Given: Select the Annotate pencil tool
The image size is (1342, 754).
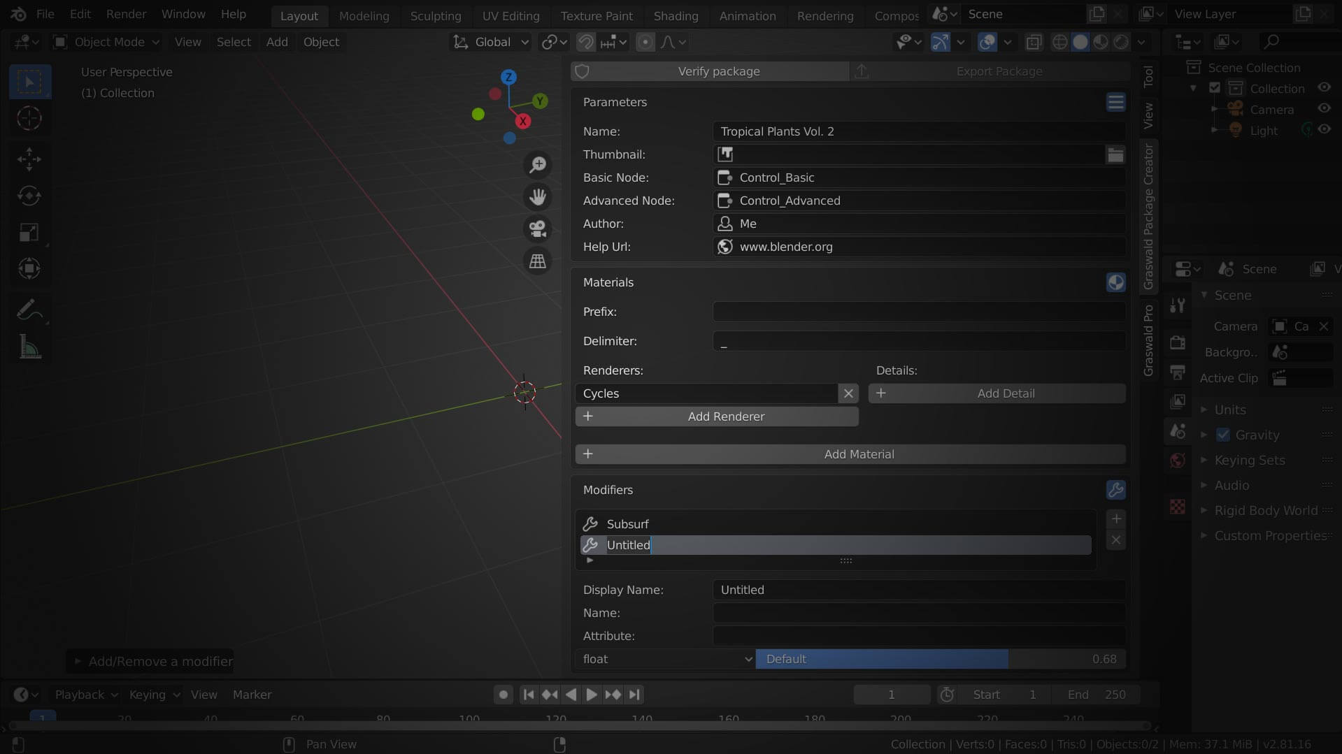Looking at the screenshot, I should pos(29,309).
